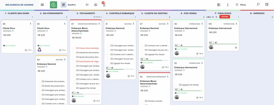Open the Filtros filter menu
This screenshot has height=105, width=274.
click(x=241, y=5)
